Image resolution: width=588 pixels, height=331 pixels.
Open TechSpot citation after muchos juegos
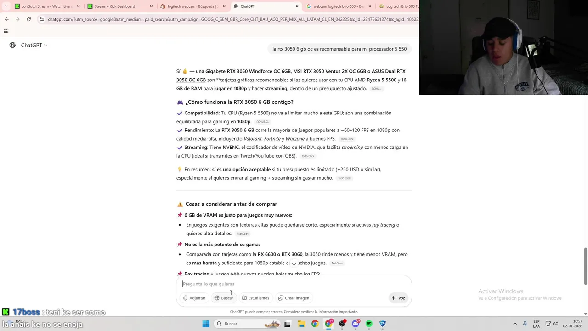pyautogui.click(x=337, y=263)
